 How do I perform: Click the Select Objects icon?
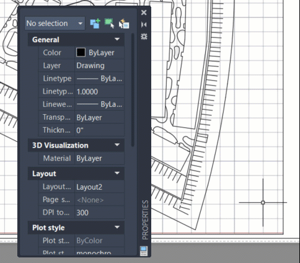tap(110, 24)
